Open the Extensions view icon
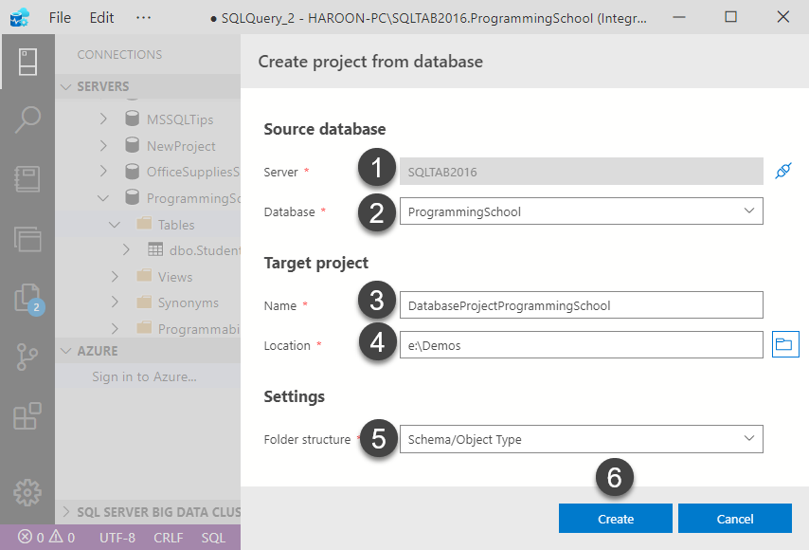 click(27, 416)
